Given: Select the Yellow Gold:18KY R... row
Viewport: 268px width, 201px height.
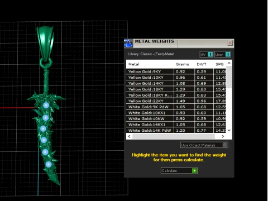Looking at the screenshot, I should (176, 95).
